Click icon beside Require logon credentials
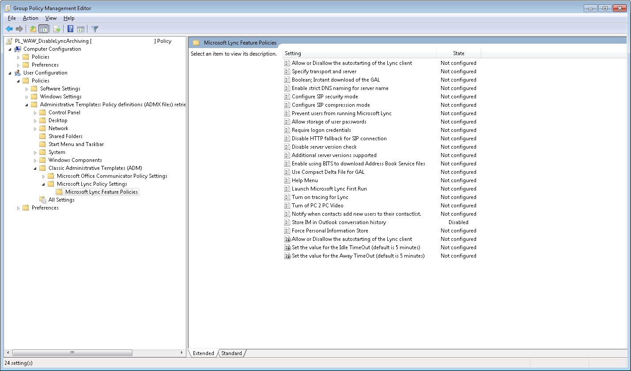The height and width of the screenshot is (371, 631). click(x=287, y=130)
